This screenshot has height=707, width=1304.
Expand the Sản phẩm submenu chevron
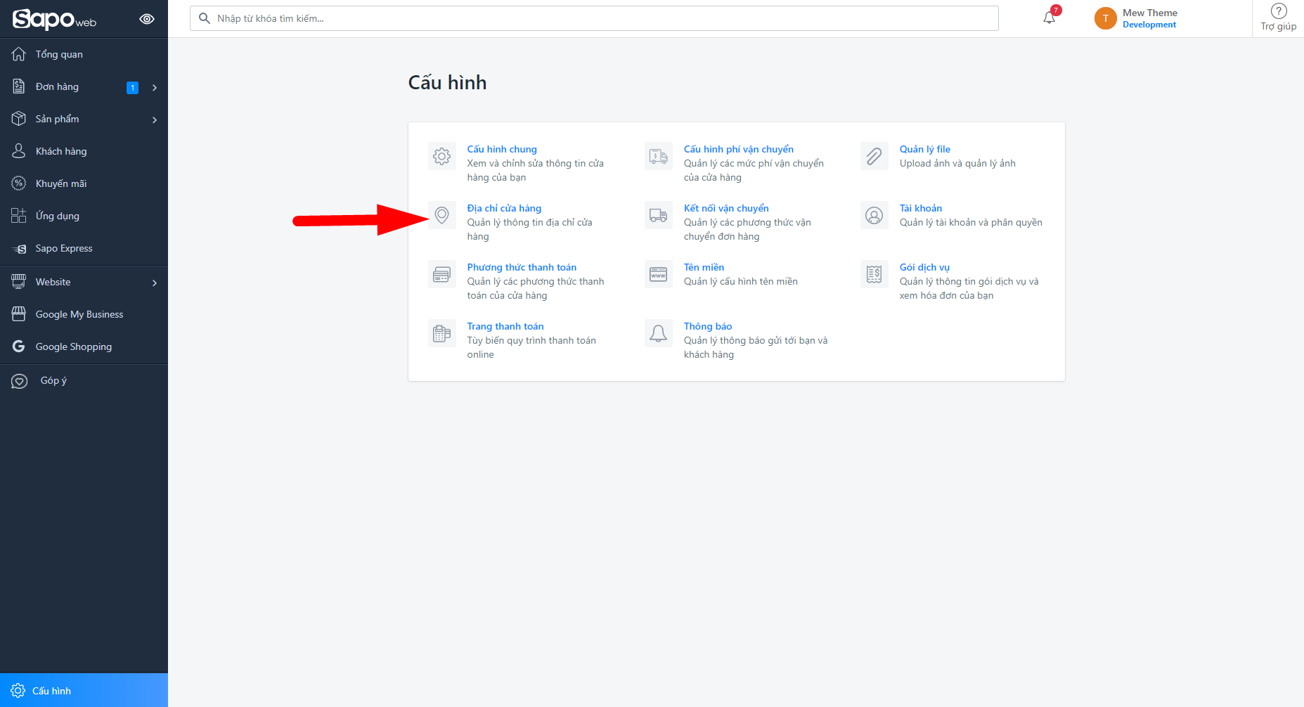pyautogui.click(x=155, y=119)
